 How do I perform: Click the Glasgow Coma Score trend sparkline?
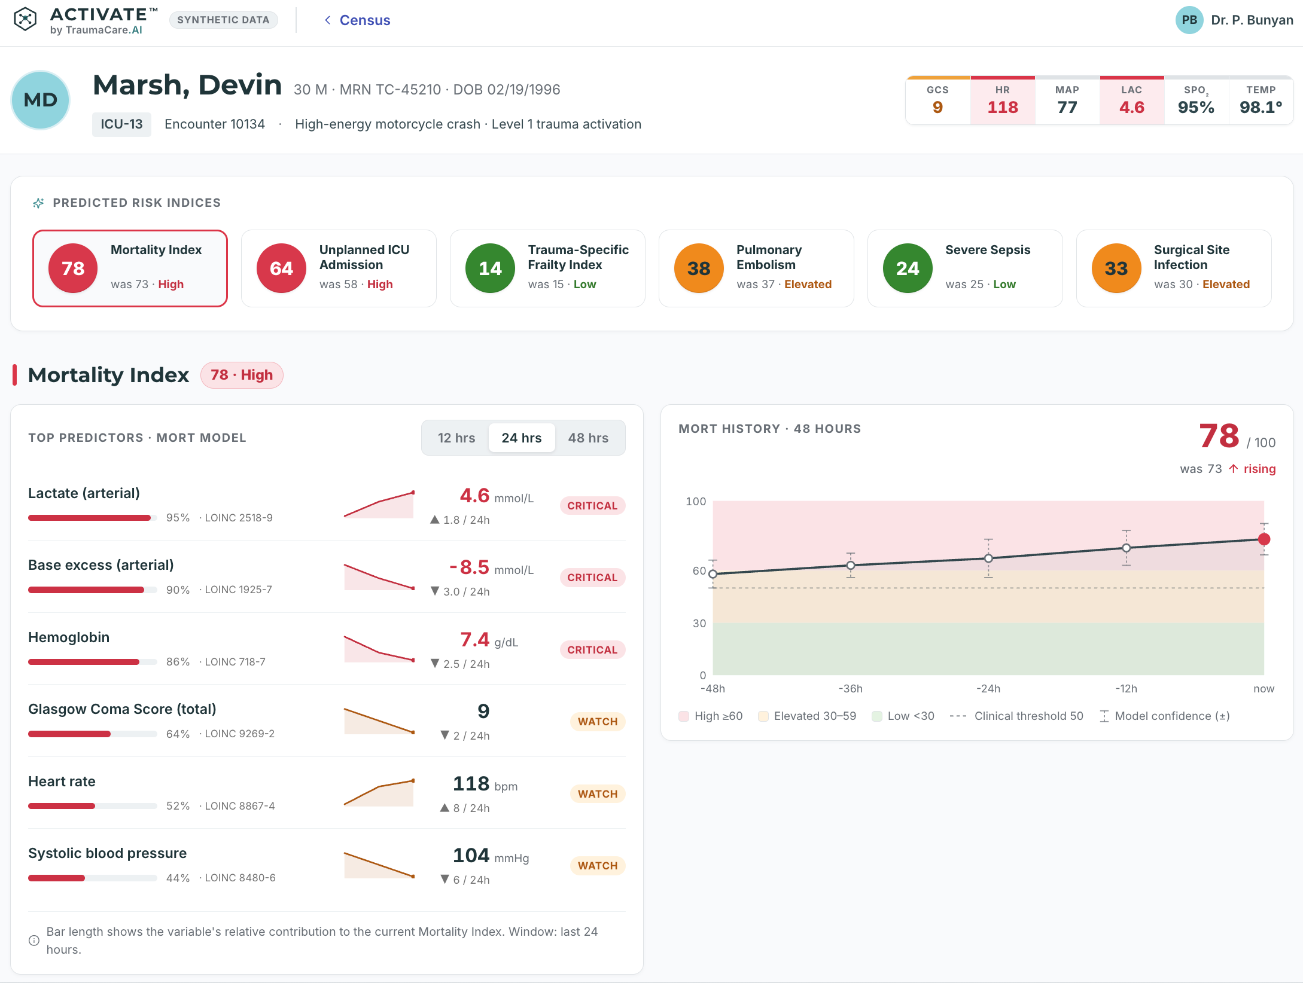[379, 721]
